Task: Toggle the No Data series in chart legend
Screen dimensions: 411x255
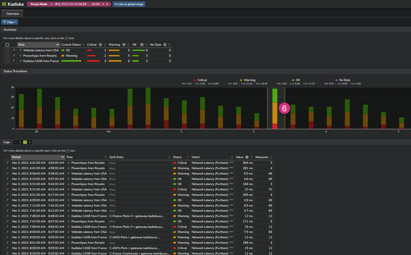Action: (343, 80)
